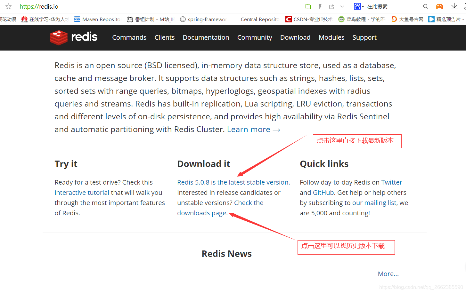The width and height of the screenshot is (466, 293).
Task: Open the Maven Repository bookmark
Action: point(98,19)
